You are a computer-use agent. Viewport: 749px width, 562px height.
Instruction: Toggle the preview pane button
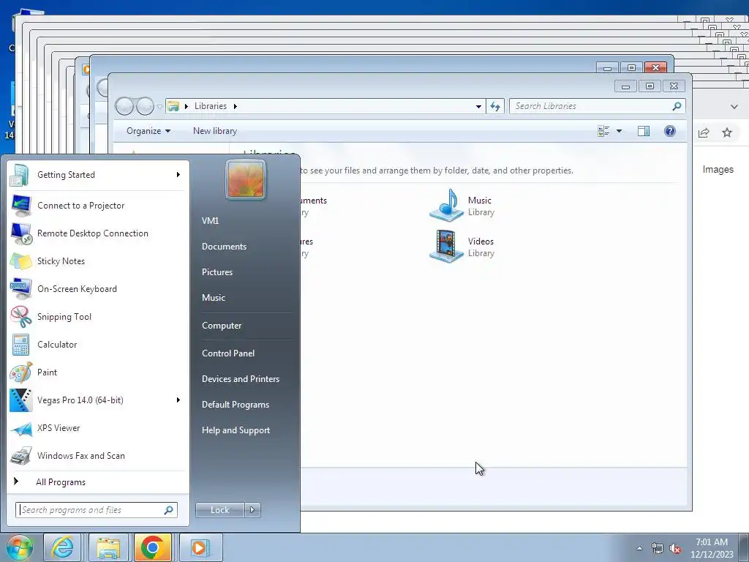tap(644, 131)
